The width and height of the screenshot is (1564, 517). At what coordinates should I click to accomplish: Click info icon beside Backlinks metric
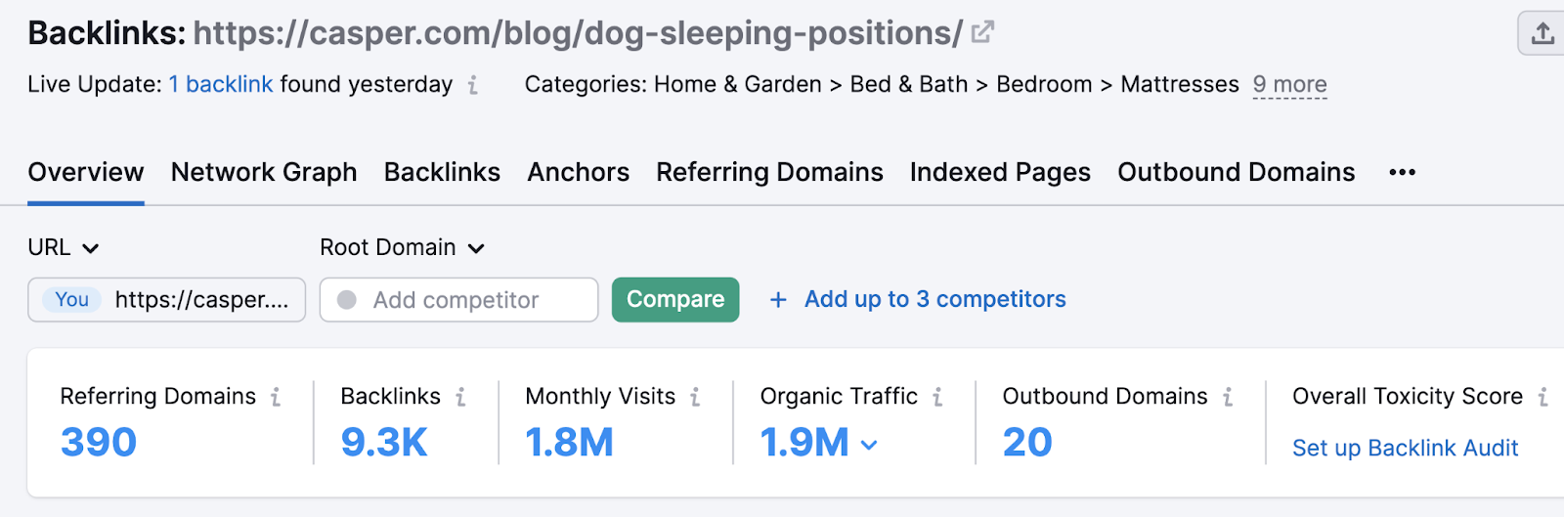pyautogui.click(x=460, y=397)
